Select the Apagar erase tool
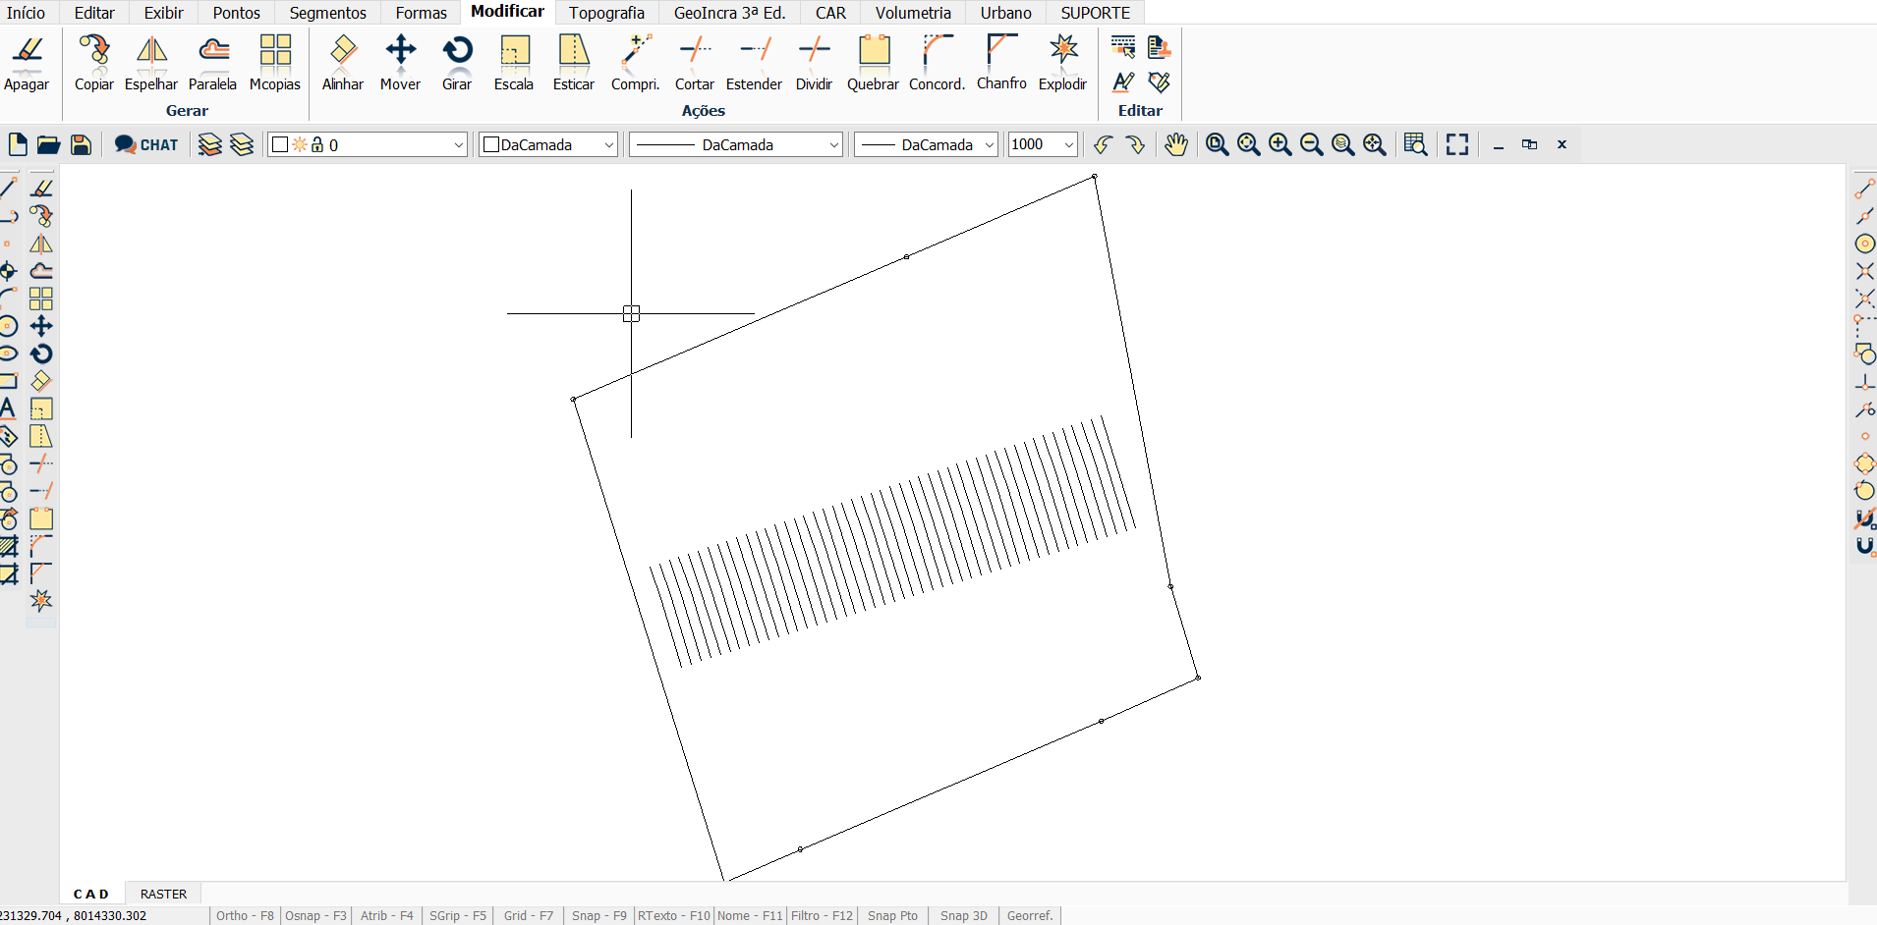 click(27, 63)
